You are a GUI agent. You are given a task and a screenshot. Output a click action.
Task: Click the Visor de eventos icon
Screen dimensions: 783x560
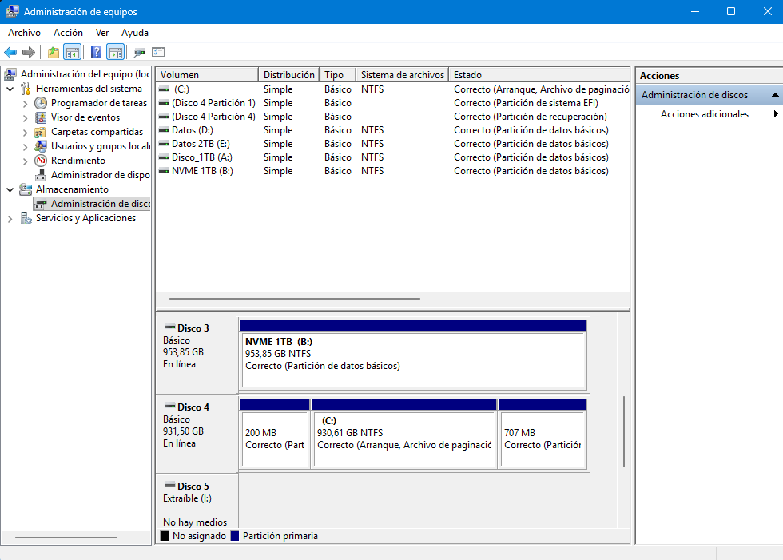[x=41, y=117]
